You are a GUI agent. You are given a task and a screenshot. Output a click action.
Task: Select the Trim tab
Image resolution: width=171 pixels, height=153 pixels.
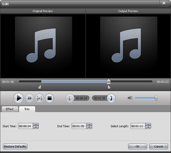coord(27,109)
